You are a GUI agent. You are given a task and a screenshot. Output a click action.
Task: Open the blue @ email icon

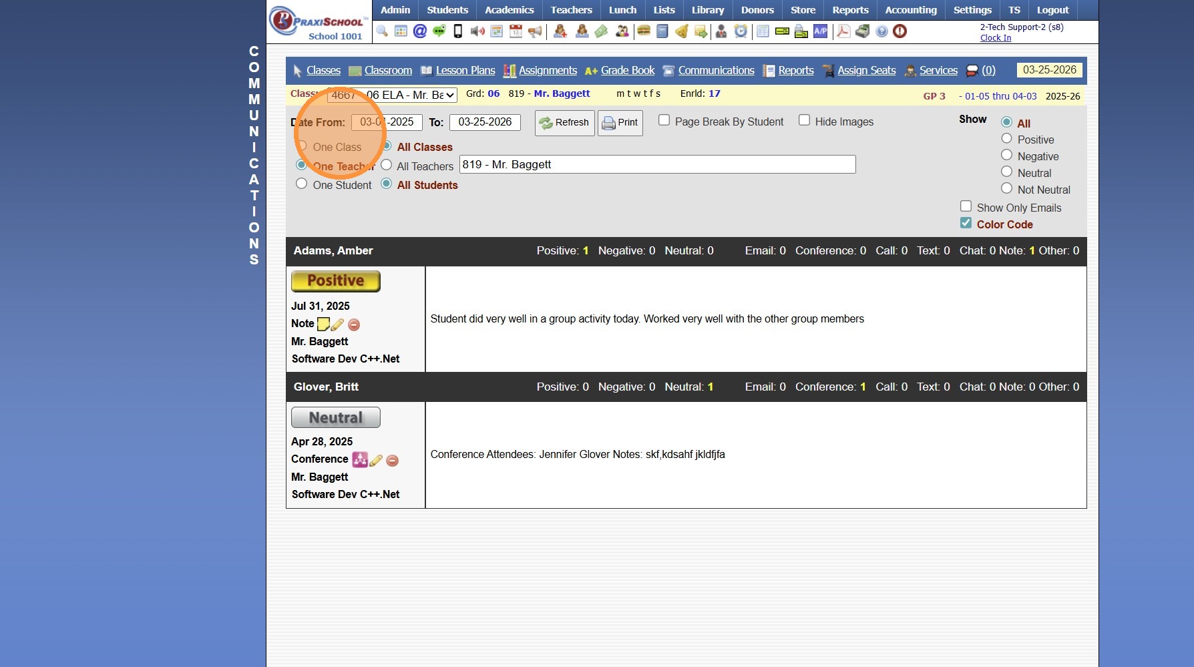[x=420, y=31]
